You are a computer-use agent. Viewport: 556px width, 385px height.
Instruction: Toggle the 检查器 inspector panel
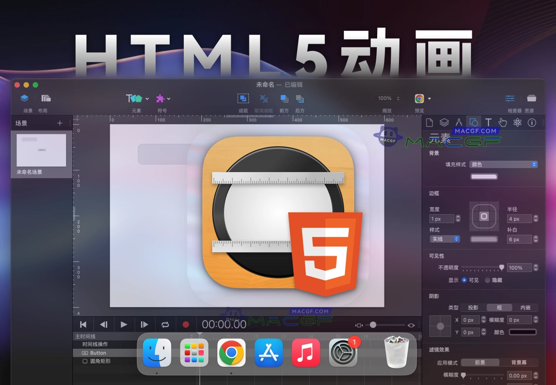click(x=511, y=98)
